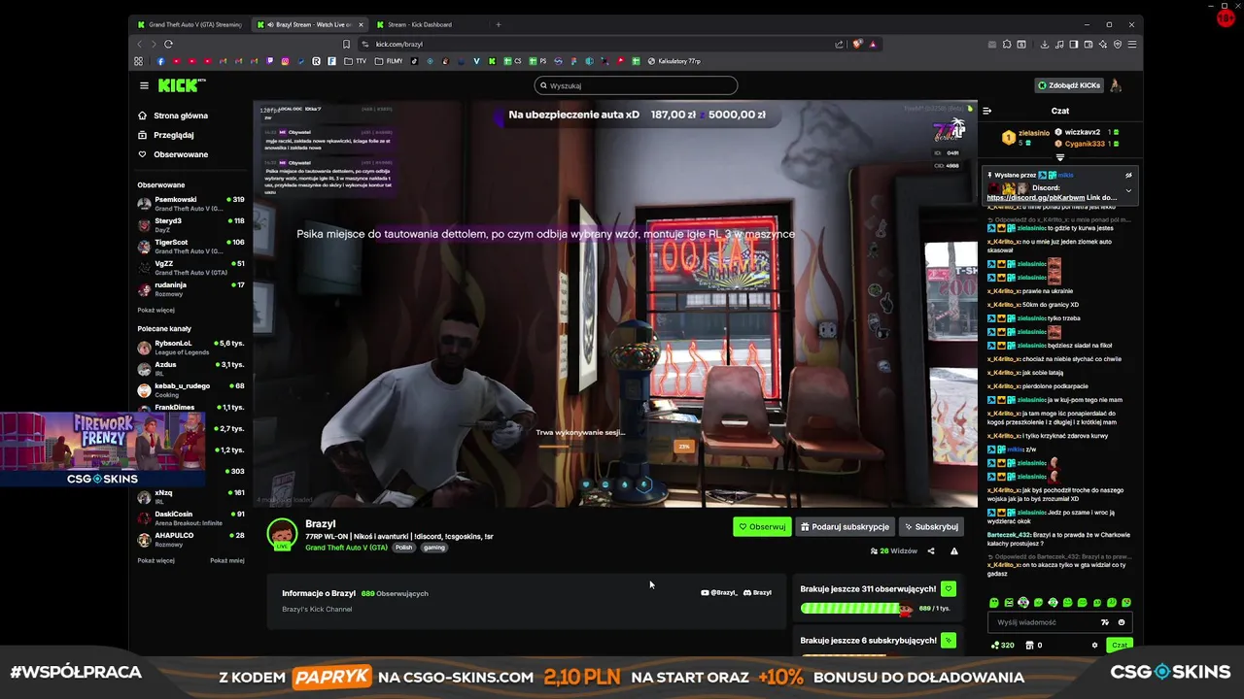1244x699 pixels.
Task: Click Zdobądź KICKs button
Action: coord(1068,85)
